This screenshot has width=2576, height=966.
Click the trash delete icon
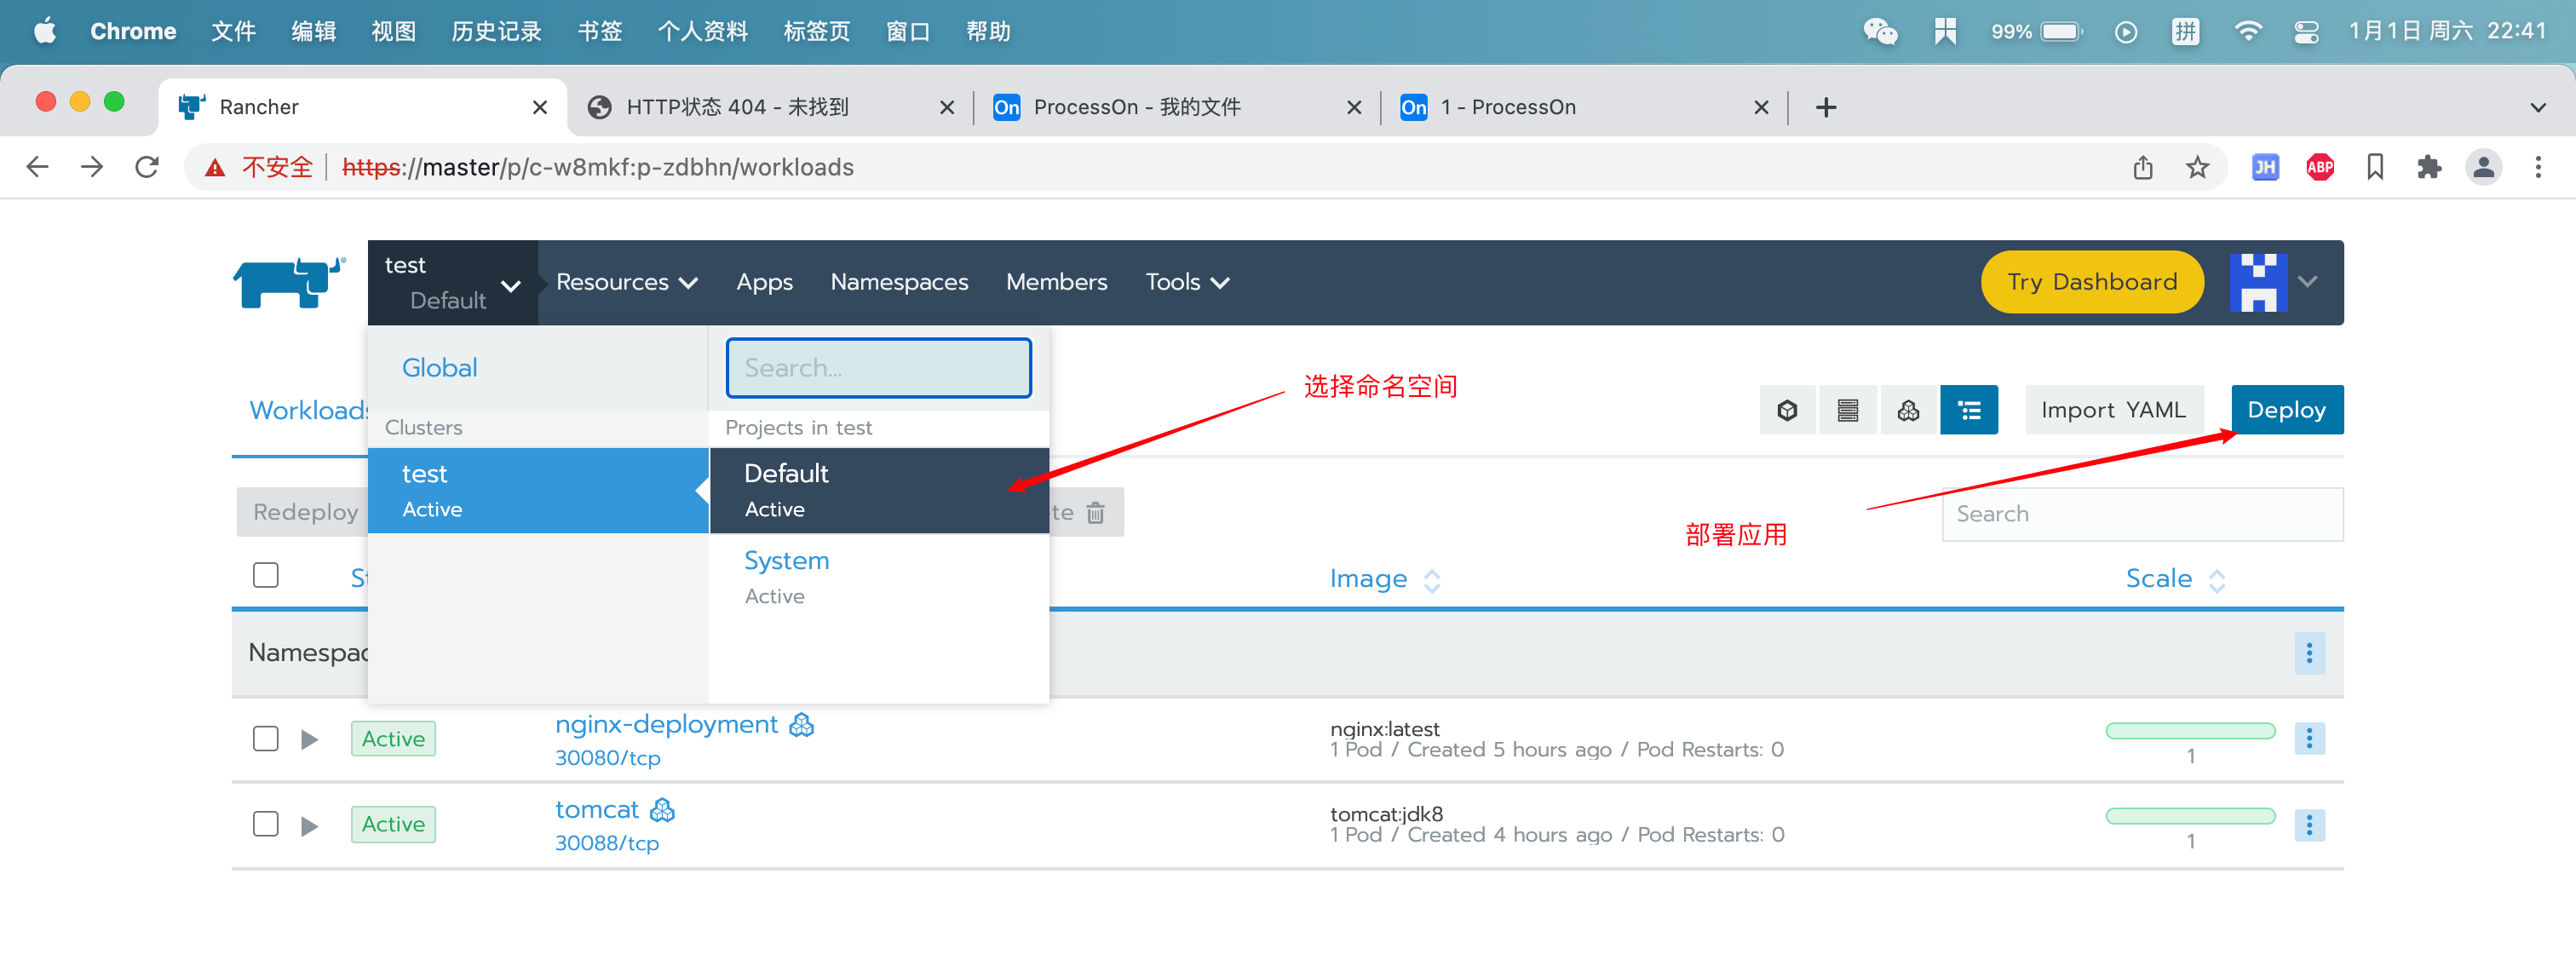pyautogui.click(x=1095, y=513)
